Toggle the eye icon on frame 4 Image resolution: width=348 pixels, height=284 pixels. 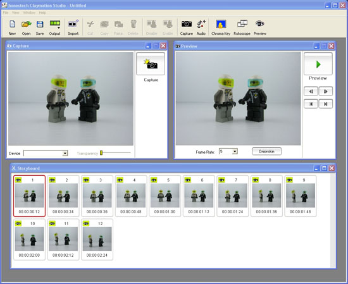pos(120,180)
